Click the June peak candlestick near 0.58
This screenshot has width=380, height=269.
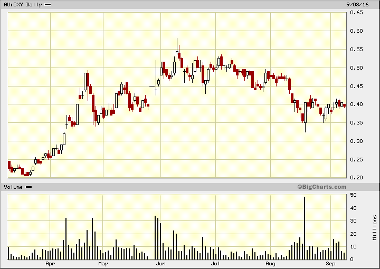pos(177,47)
